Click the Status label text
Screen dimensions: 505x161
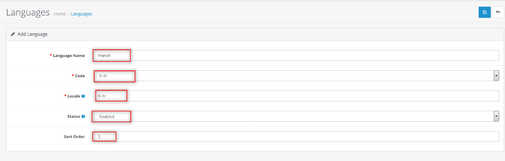coord(73,116)
